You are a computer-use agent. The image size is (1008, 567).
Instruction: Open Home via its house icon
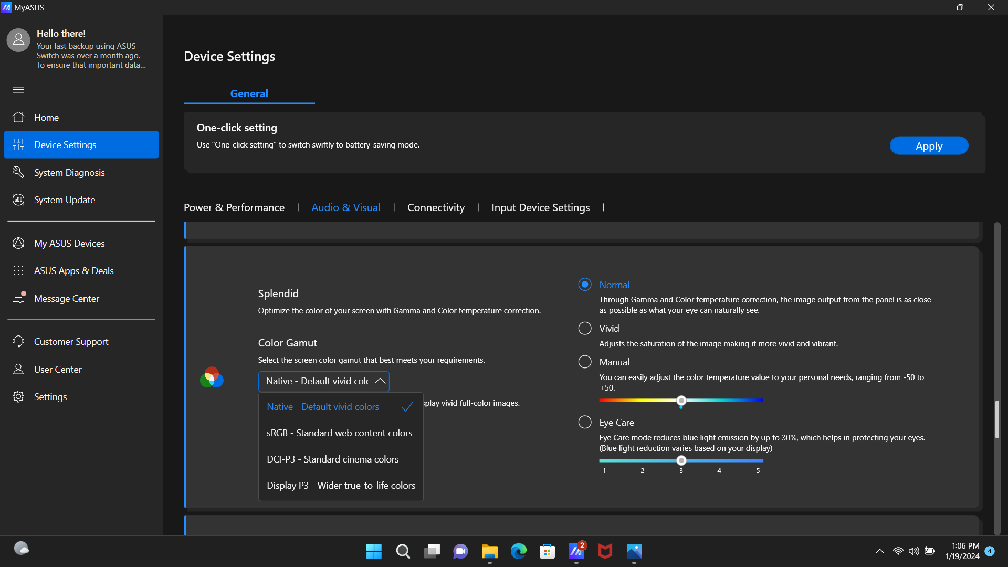coord(18,117)
